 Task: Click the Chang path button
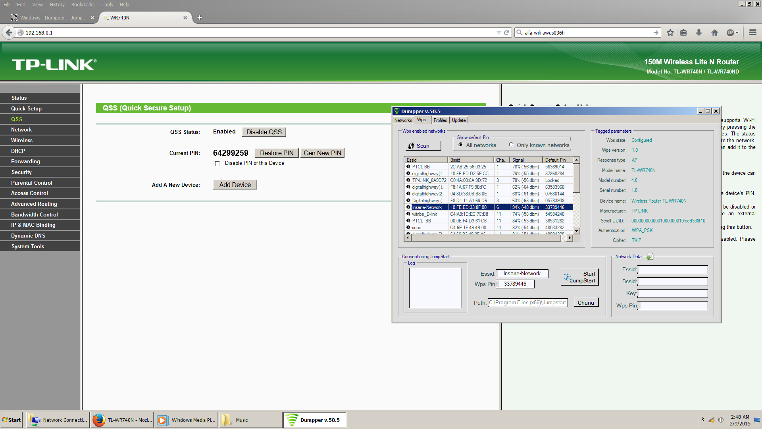coord(586,302)
